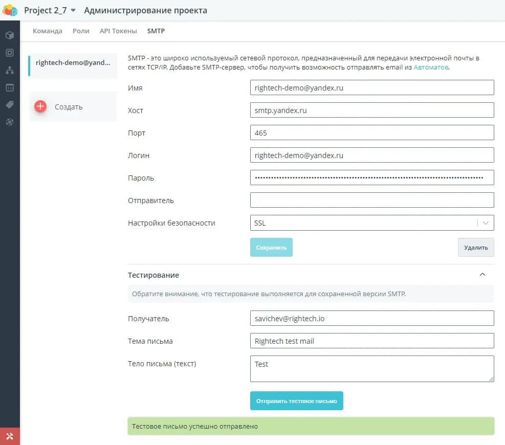Open the tag icon in sidebar
The image size is (505, 445).
pos(10,105)
